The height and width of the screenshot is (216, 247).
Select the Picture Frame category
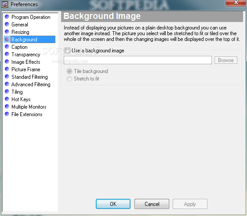click(x=26, y=70)
